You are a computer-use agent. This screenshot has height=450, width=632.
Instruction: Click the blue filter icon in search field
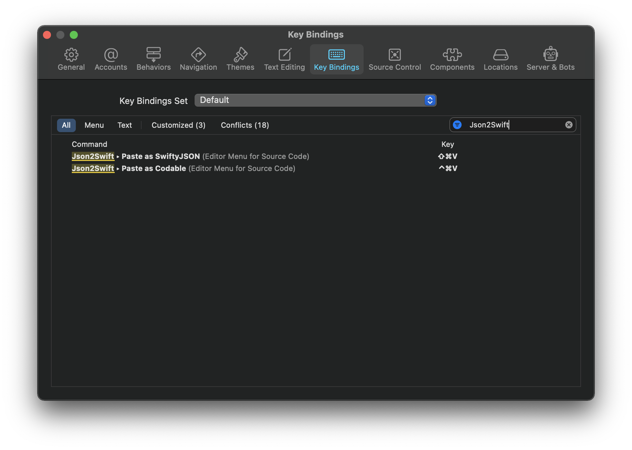point(457,125)
